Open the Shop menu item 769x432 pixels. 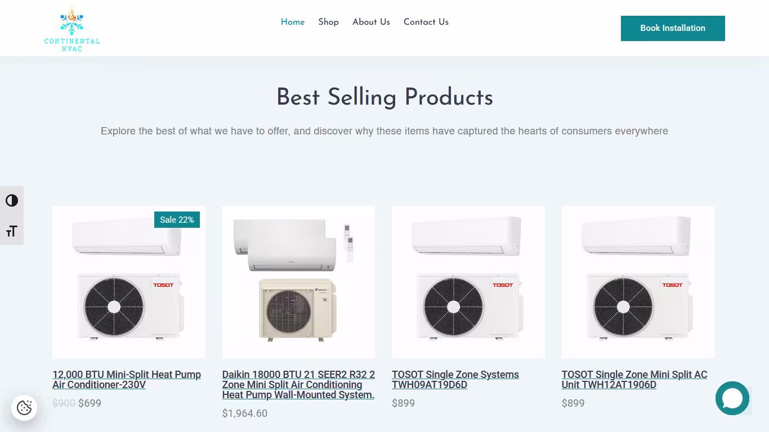coord(328,22)
